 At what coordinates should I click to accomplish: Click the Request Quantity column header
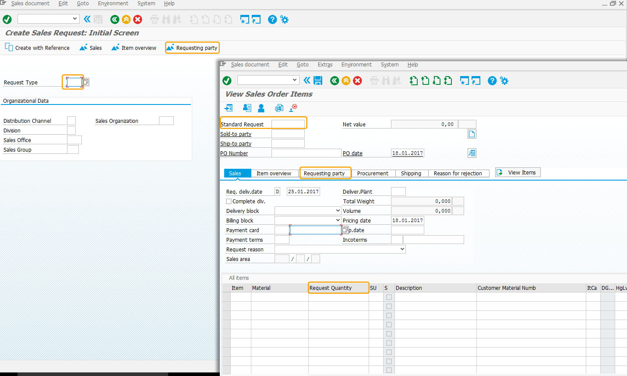point(338,288)
